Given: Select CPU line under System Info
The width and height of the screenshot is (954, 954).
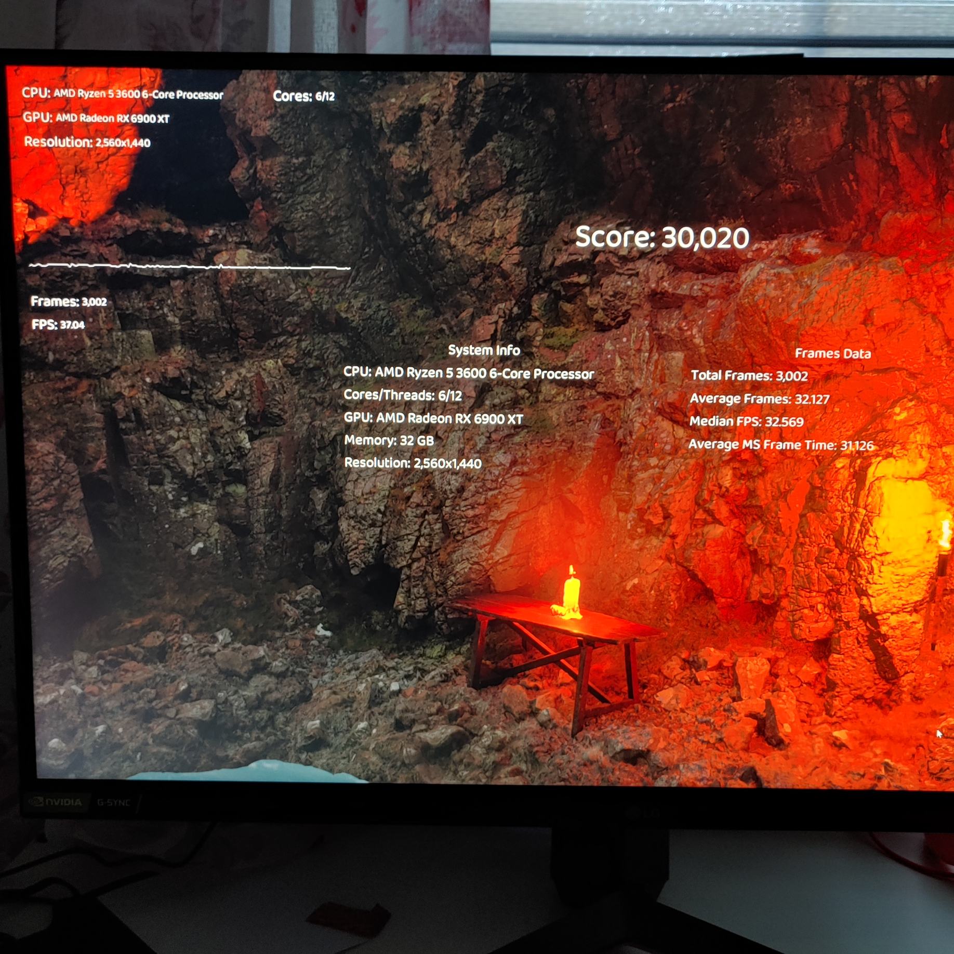Looking at the screenshot, I should click(469, 373).
